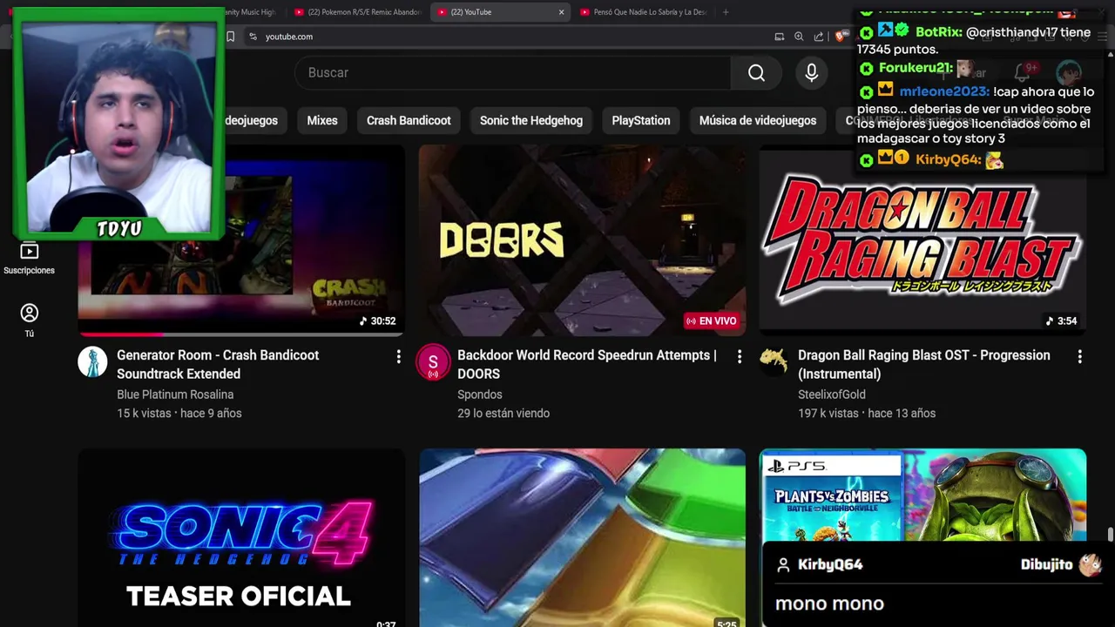This screenshot has height=627, width=1115.
Task: Filter by Música de videojuegos chip
Action: pyautogui.click(x=758, y=120)
